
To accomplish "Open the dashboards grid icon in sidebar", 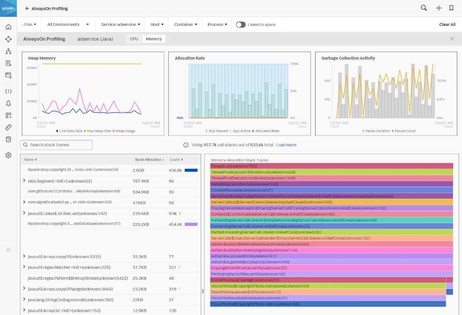I will pos(8,115).
